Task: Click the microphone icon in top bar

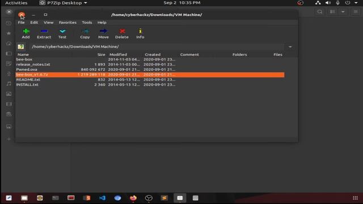Action: pos(338,3)
